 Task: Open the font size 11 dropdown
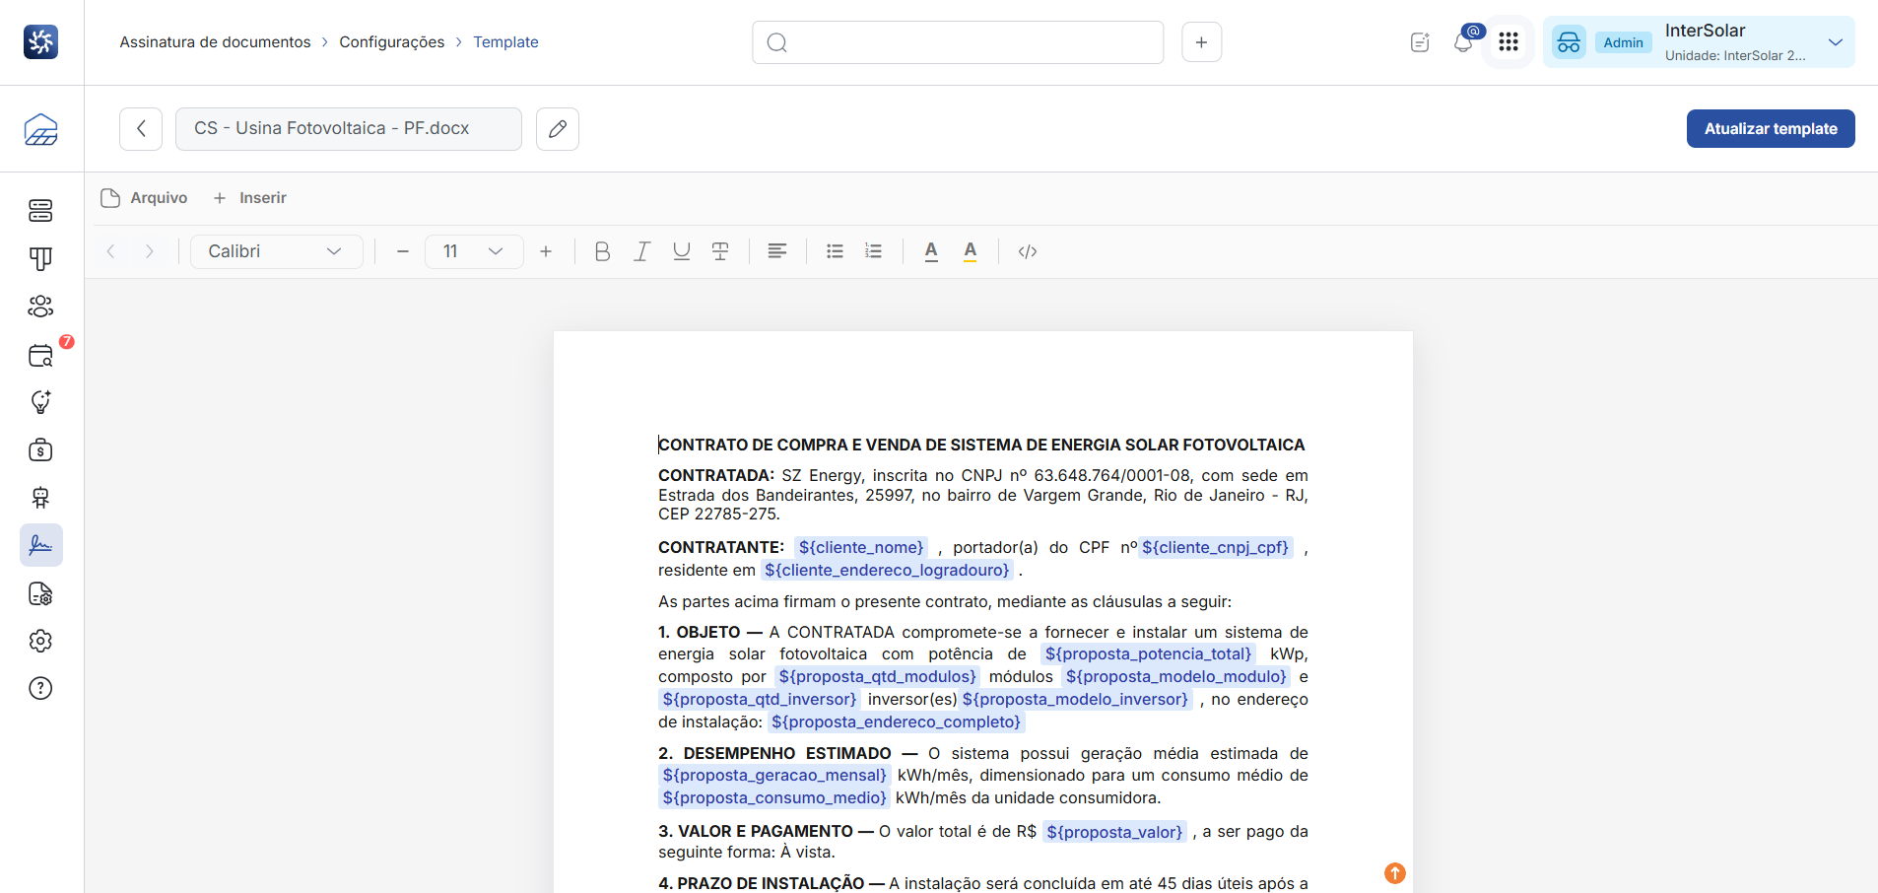click(x=474, y=251)
